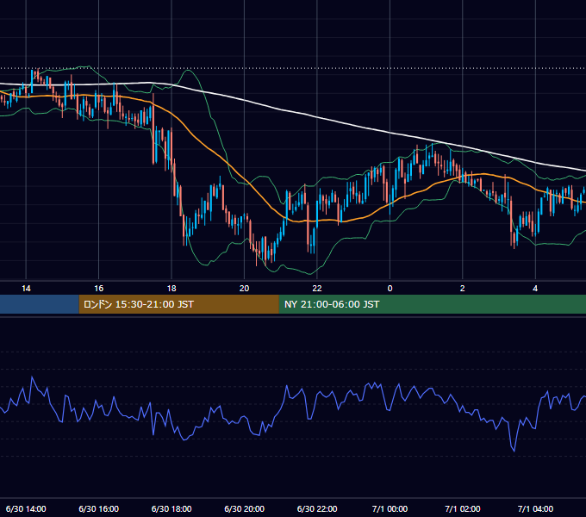Click the 2 hour label on price chart axis

click(x=463, y=289)
